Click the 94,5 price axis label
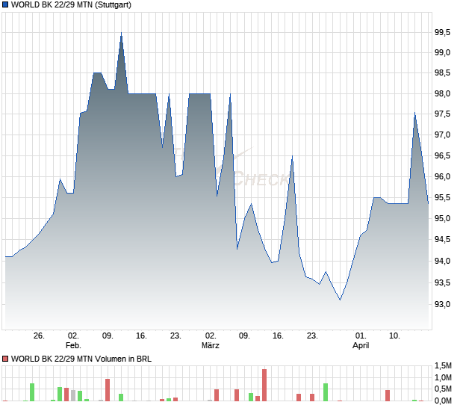This screenshot has width=463, height=408. [x=442, y=239]
